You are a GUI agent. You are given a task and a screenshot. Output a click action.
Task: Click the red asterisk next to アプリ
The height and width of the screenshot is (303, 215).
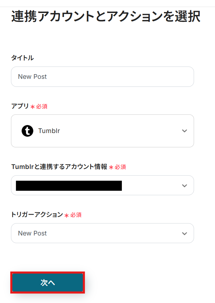coord(33,107)
